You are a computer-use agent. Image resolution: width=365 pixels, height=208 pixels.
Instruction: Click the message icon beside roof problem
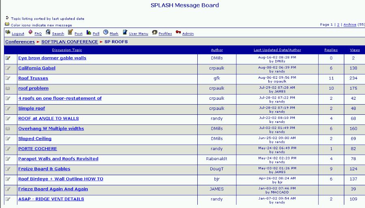[8, 88]
